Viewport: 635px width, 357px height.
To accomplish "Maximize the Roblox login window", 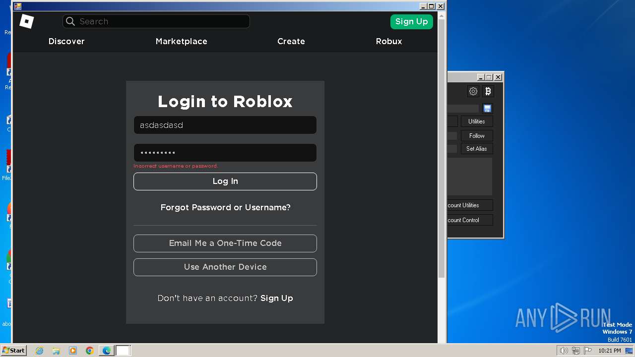I will coord(432,6).
